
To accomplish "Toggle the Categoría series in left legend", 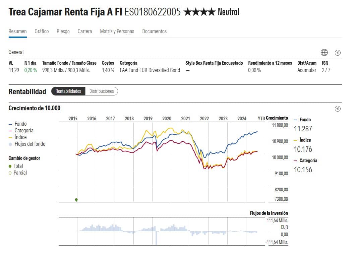I will point(21,130).
